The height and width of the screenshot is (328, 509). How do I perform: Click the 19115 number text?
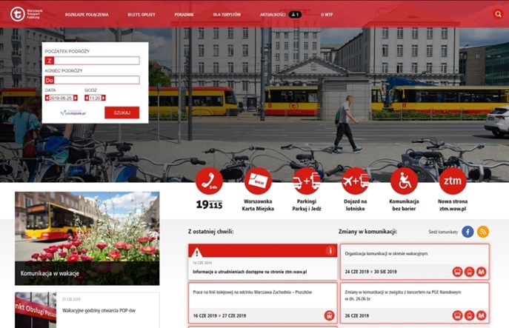click(209, 204)
